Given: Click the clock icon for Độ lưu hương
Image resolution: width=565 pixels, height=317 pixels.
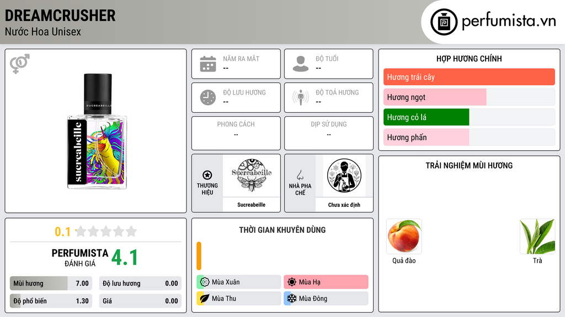Looking at the screenshot, I should click(x=208, y=97).
